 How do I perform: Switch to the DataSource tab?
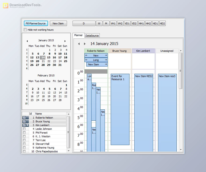(x=92, y=36)
